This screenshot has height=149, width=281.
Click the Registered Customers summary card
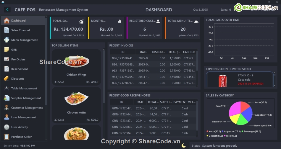(144, 28)
